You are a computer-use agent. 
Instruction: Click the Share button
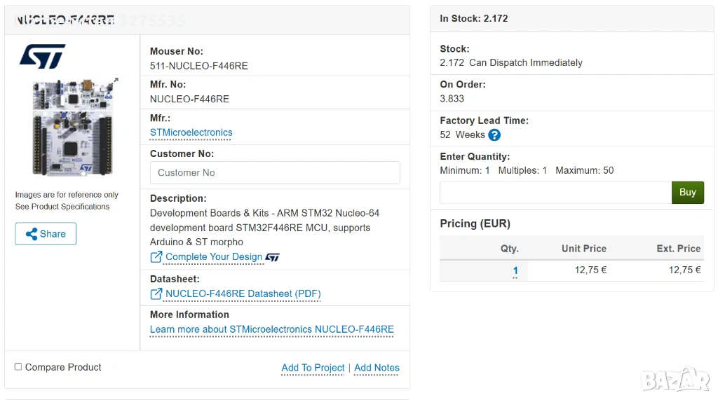pyautogui.click(x=46, y=234)
